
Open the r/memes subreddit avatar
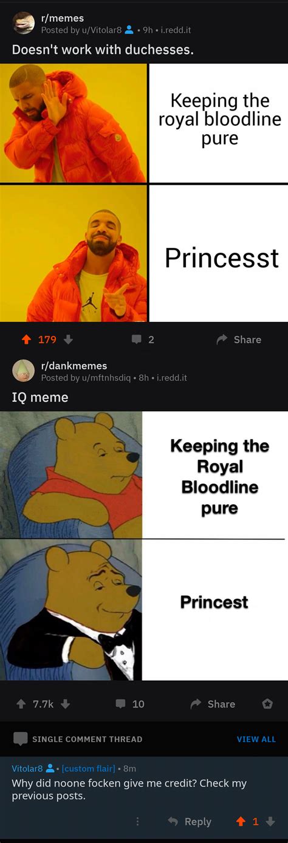coord(24,24)
